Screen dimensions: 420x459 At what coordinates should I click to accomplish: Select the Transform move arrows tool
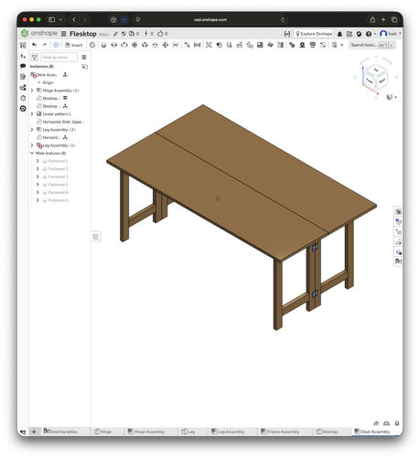click(x=165, y=45)
